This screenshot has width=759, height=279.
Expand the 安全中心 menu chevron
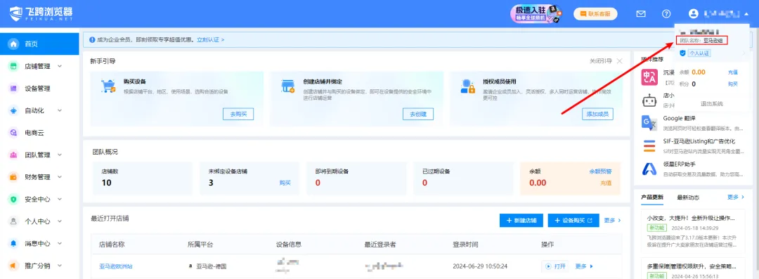point(60,199)
